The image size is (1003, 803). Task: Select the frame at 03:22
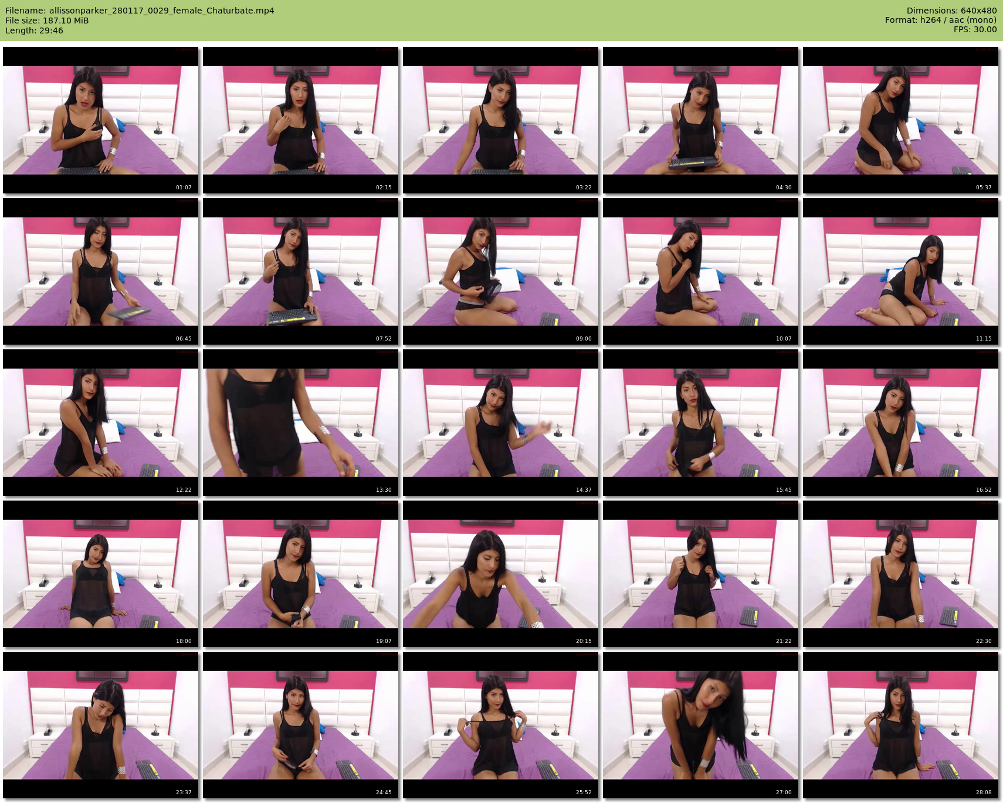pyautogui.click(x=500, y=120)
